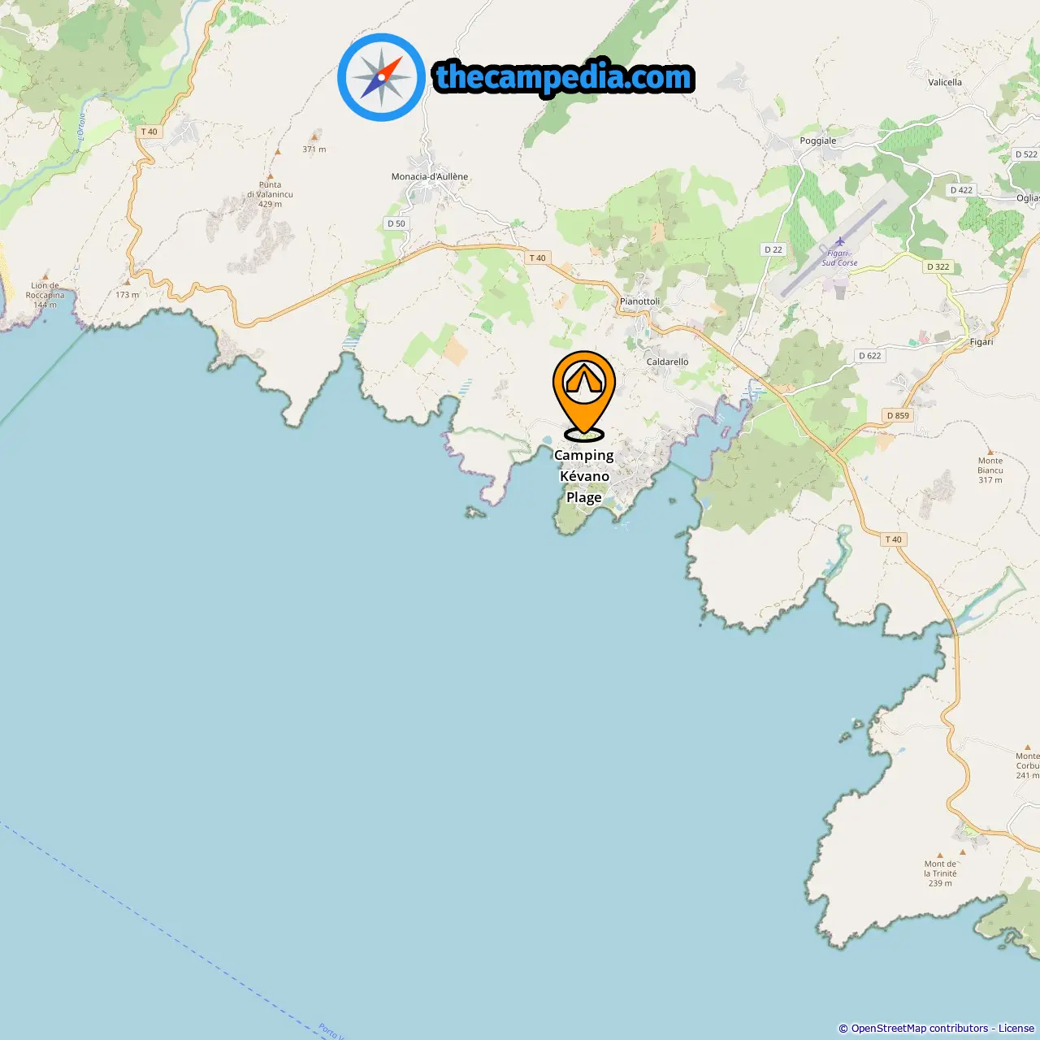Click the Monacia-d'Aullène town label
The image size is (1040, 1040).
[430, 176]
